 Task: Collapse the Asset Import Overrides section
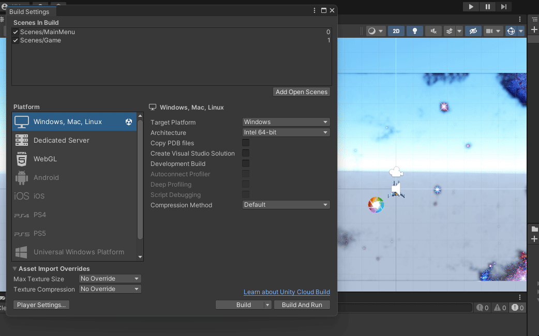(x=14, y=268)
